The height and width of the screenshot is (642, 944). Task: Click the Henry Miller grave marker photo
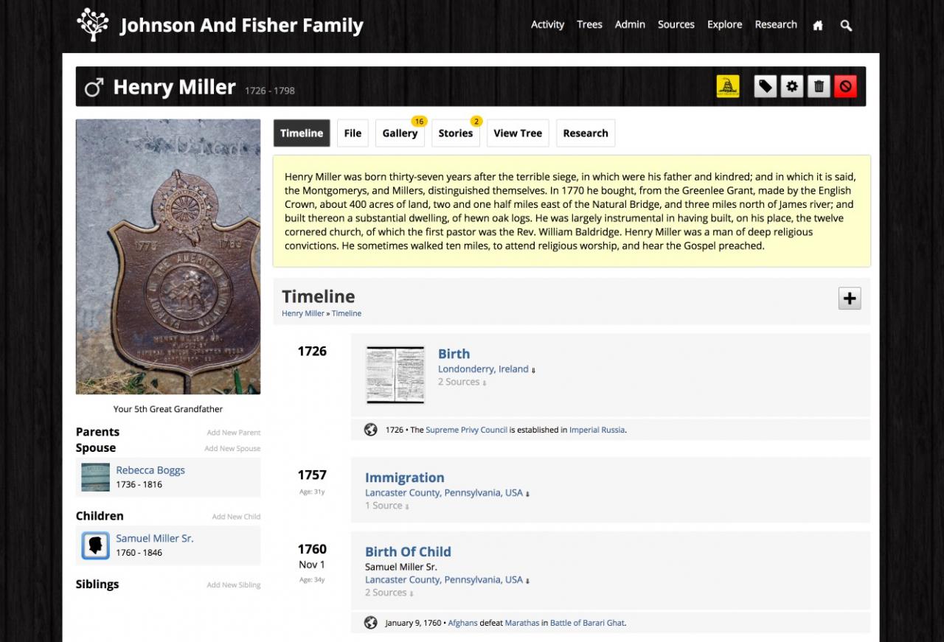click(x=168, y=257)
